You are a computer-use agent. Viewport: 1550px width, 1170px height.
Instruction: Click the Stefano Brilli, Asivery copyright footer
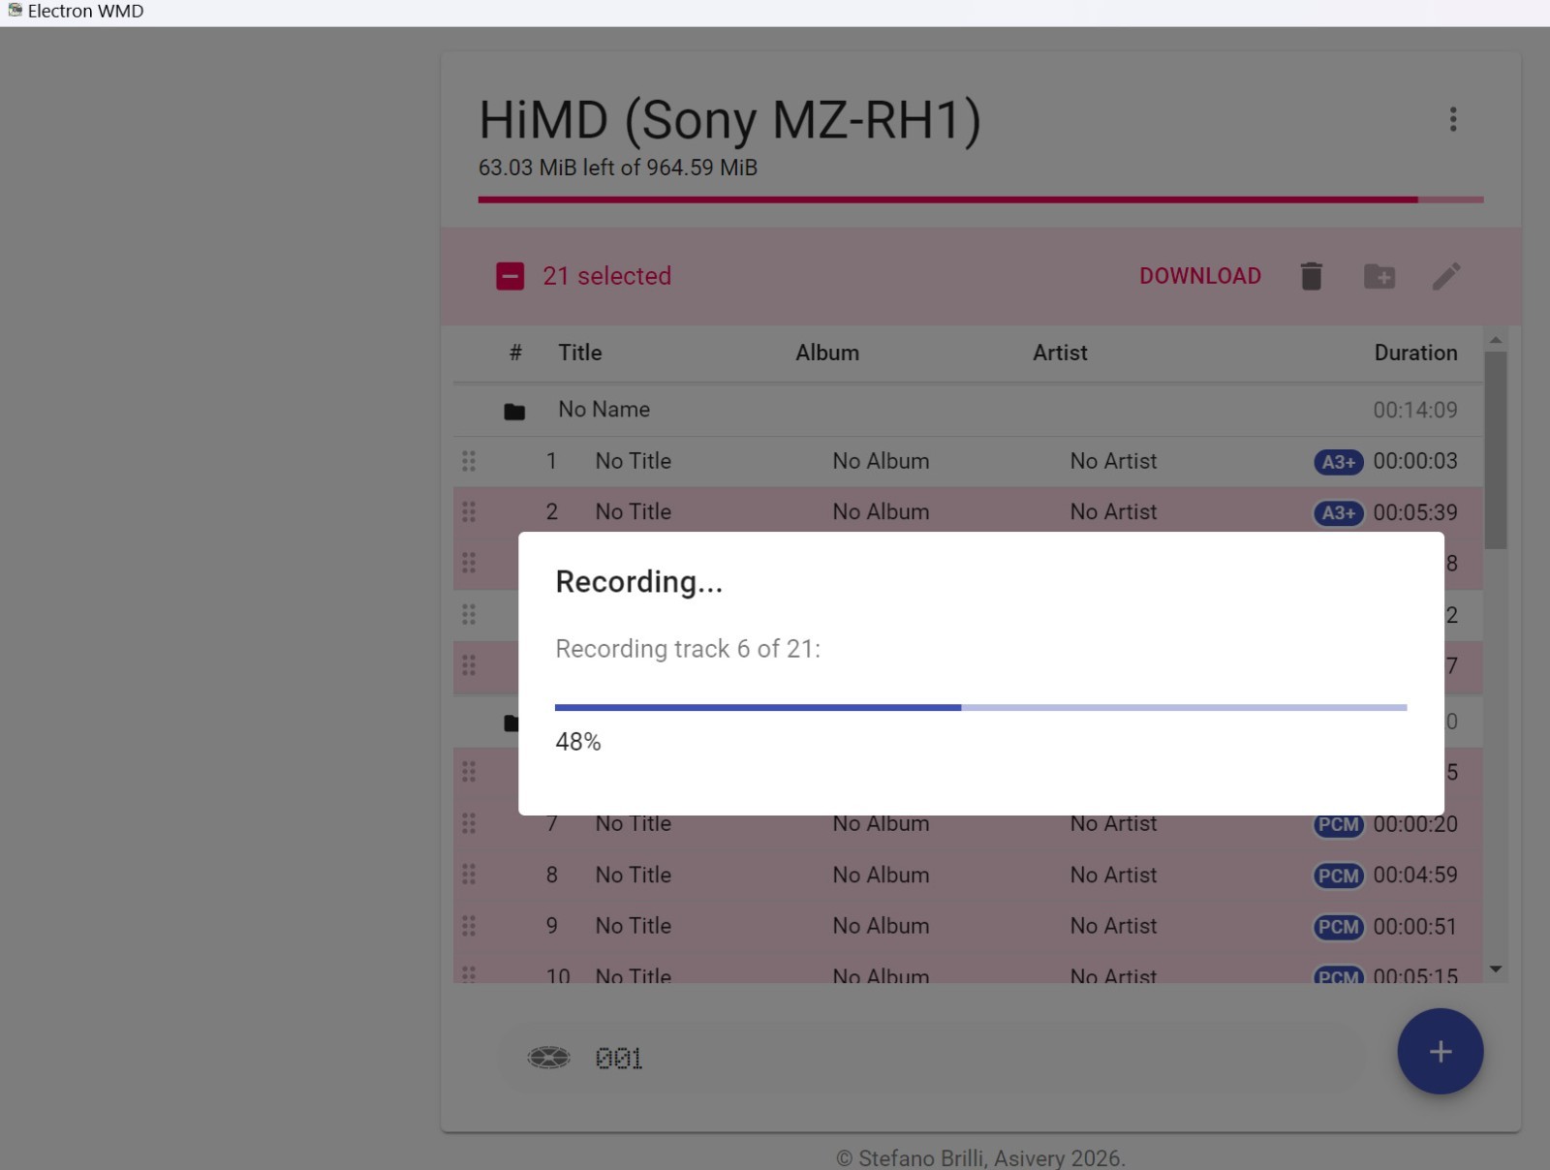[x=980, y=1158]
